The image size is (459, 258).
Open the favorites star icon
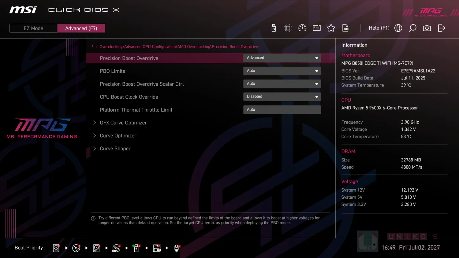pyautogui.click(x=331, y=28)
